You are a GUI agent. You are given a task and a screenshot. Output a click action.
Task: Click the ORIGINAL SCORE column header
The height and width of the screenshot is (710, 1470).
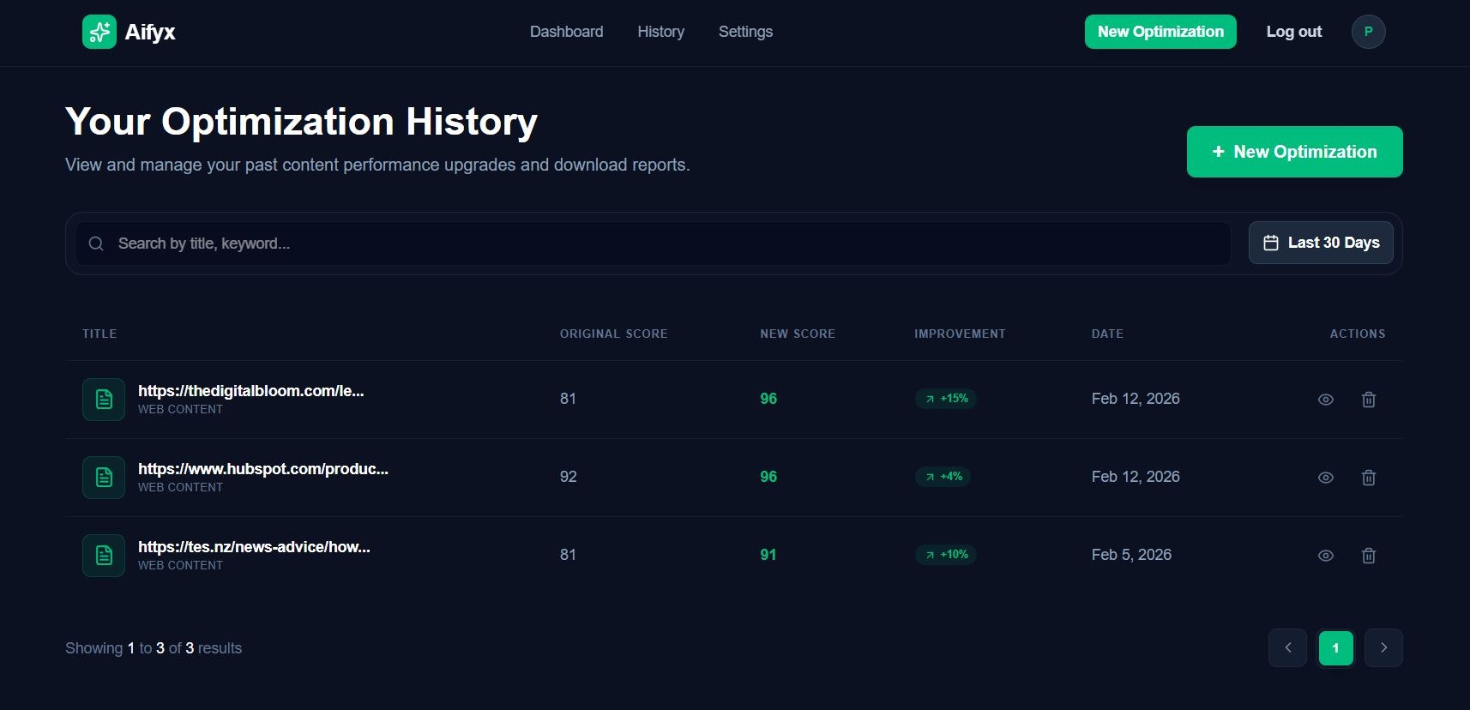point(614,334)
